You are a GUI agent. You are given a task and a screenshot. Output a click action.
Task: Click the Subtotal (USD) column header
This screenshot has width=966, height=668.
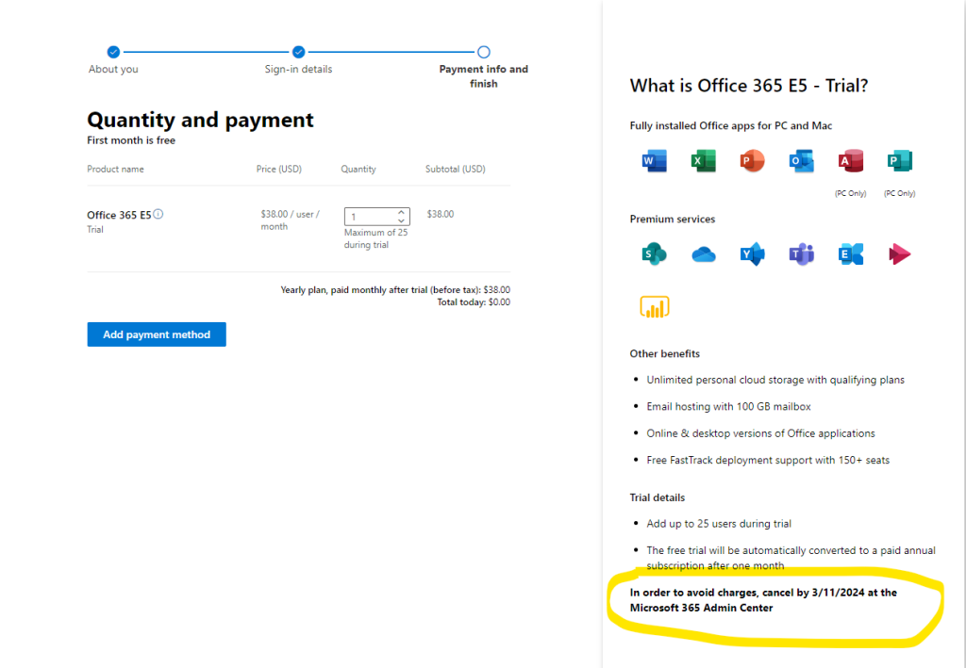[456, 170]
